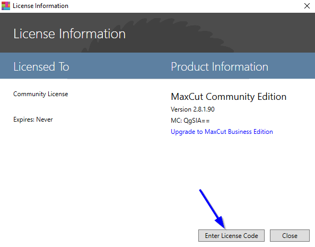Click the large License Information banner title
Viewport: 315px width, 247px height.
click(69, 33)
